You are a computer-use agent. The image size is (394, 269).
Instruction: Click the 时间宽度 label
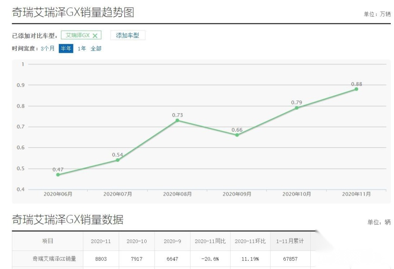(25, 49)
